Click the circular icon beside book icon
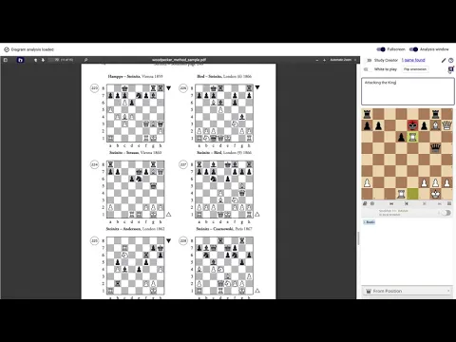This screenshot has width=456, height=342. [x=372, y=203]
